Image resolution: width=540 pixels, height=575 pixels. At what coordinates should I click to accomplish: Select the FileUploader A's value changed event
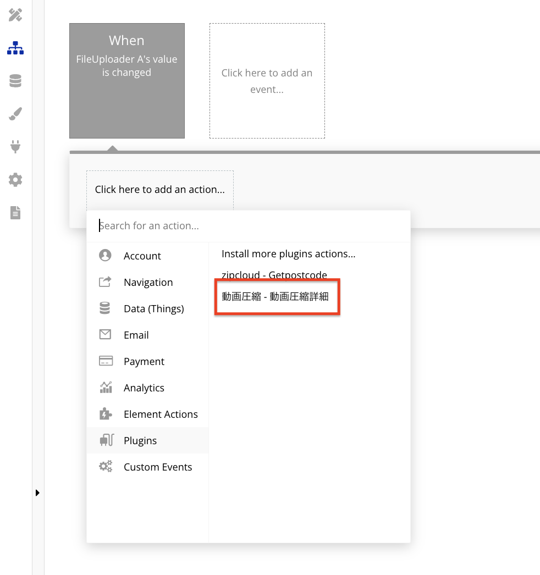click(127, 81)
